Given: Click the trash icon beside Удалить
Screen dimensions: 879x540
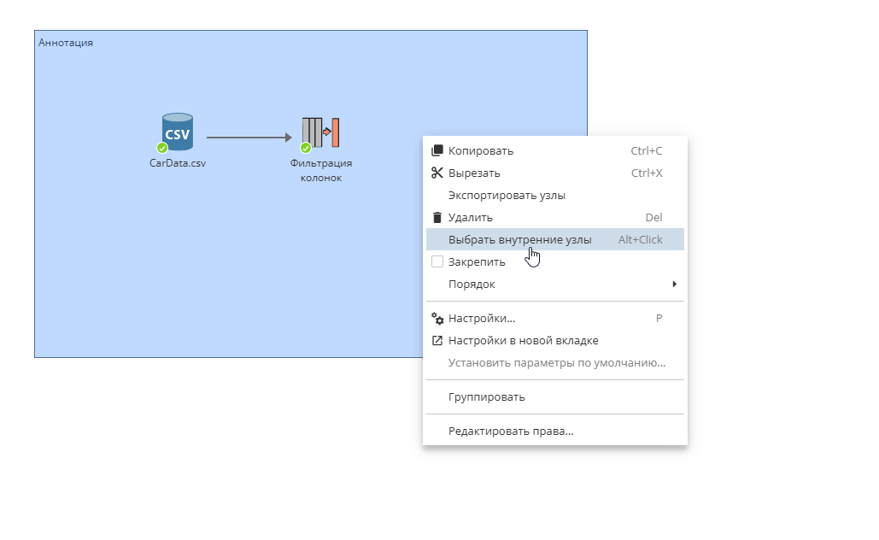Looking at the screenshot, I should (x=437, y=217).
